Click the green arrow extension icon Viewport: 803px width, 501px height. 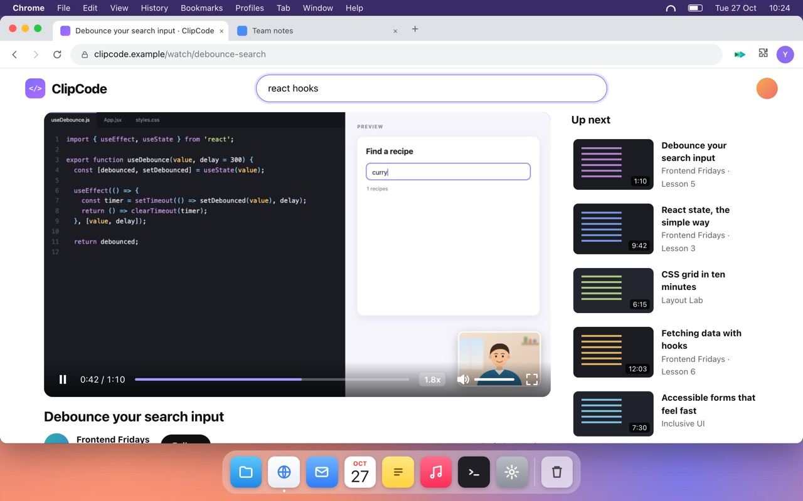pos(740,54)
